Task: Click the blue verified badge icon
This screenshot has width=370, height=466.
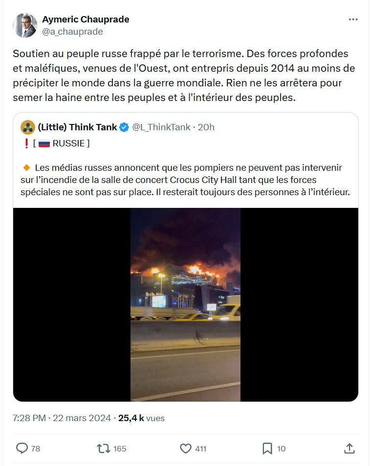Action: [x=124, y=127]
